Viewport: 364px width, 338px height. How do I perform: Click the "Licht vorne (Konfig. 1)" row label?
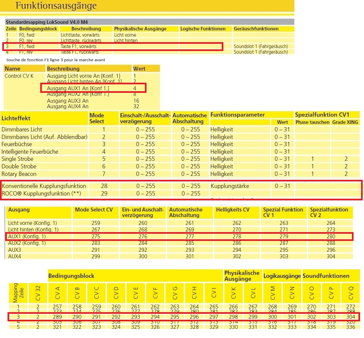pos(32,223)
